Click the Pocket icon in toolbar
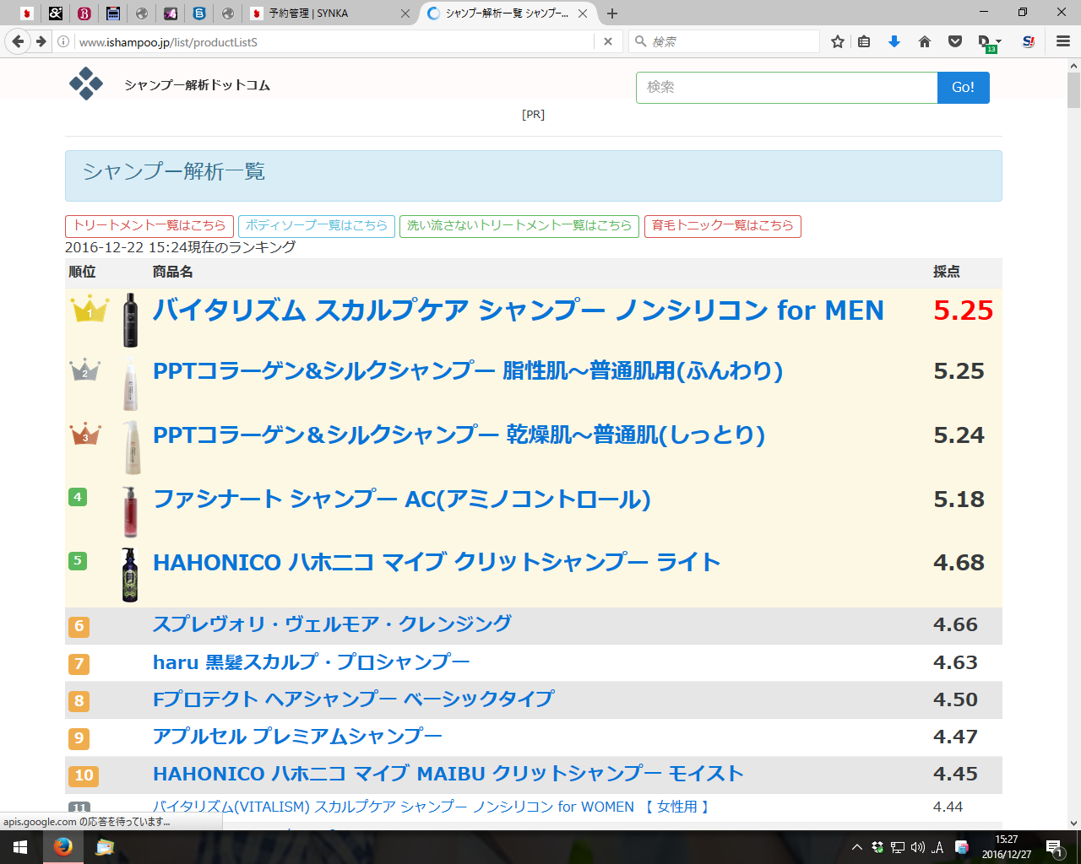The width and height of the screenshot is (1081, 864). click(x=955, y=41)
